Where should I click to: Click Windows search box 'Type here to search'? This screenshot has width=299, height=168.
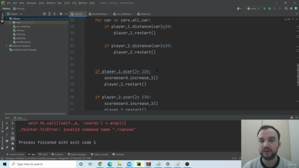(43, 164)
